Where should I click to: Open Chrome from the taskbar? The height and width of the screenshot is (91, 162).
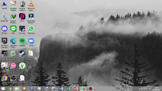click(x=10, y=89)
